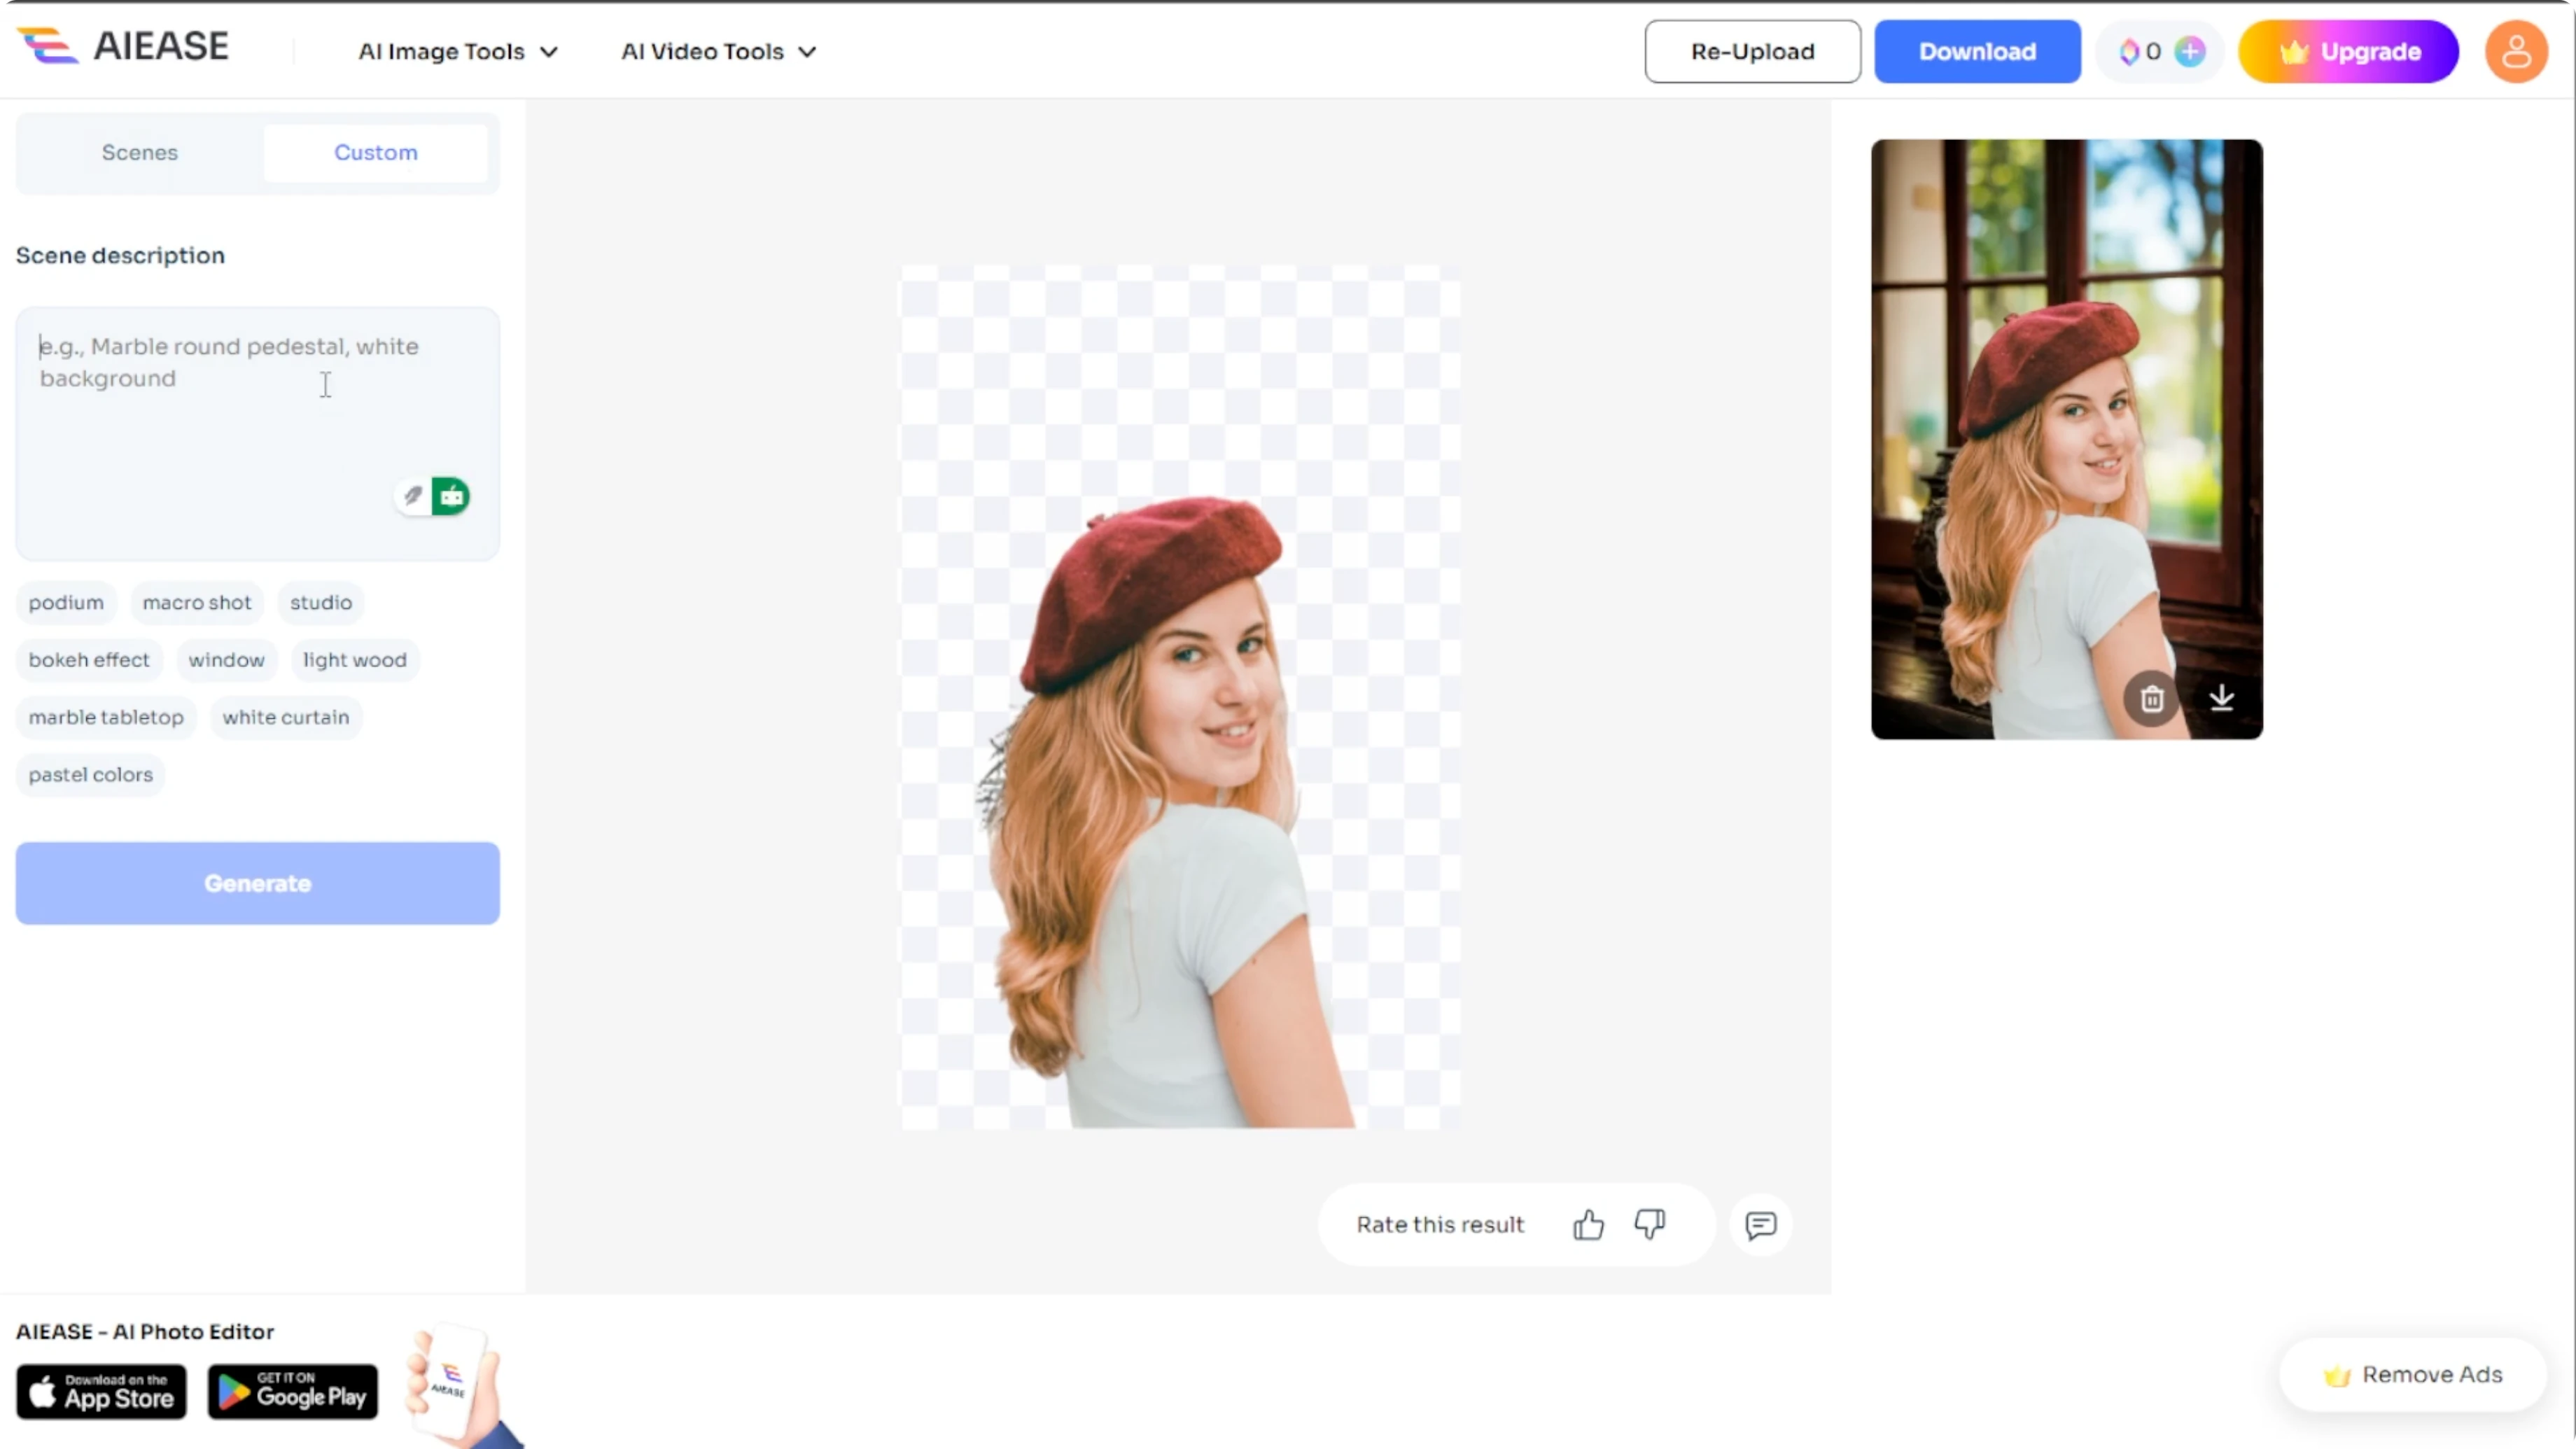The height and width of the screenshot is (1449, 2576).
Task: Add credits with the plus icon
Action: [x=2190, y=52]
